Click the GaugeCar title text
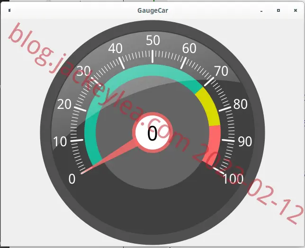This screenshot has height=248, width=305. 152,10
